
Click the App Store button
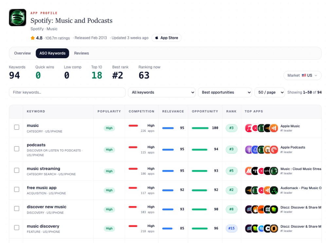tap(167, 38)
